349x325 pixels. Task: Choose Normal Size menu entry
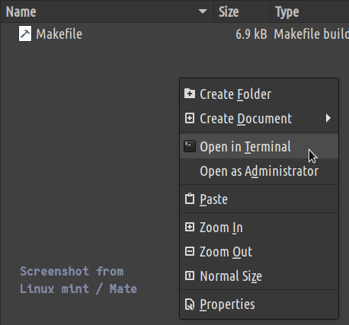click(259, 276)
